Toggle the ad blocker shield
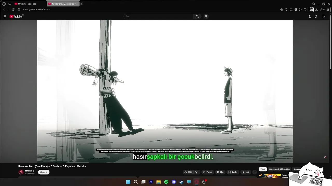The image size is (332, 186). click(296, 10)
